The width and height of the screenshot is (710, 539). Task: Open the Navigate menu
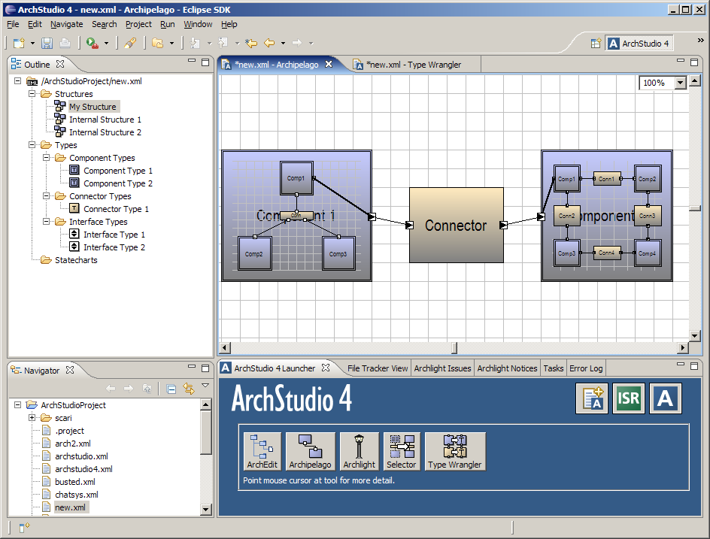coord(67,24)
